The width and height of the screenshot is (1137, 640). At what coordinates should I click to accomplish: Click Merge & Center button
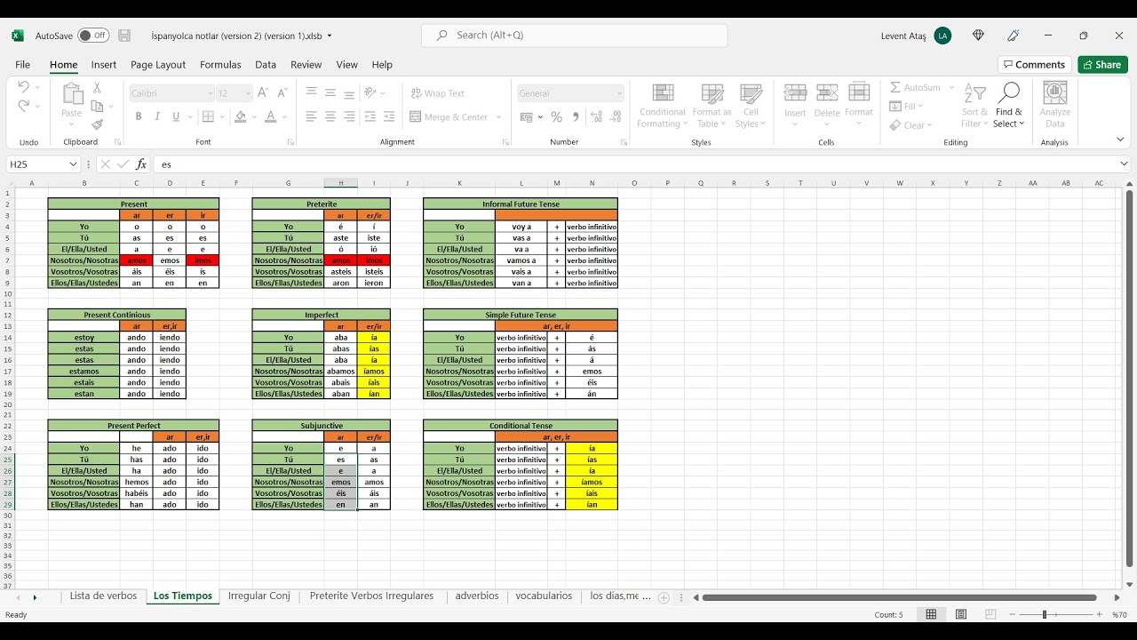click(x=449, y=117)
